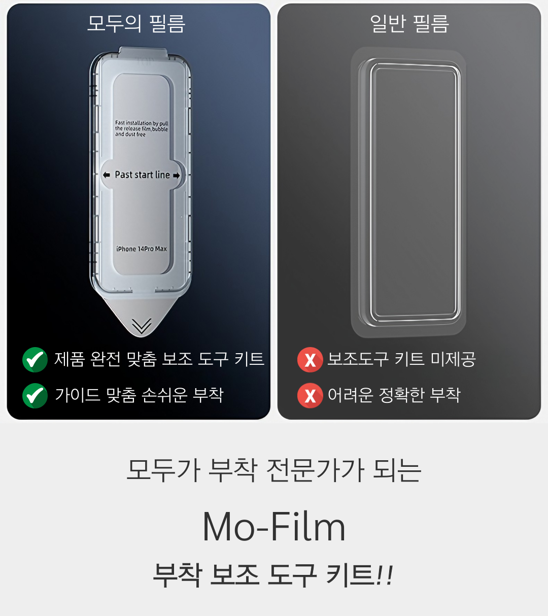Click the red X beside 어려운 정확한 부착
This screenshot has height=616, width=548.
click(310, 395)
